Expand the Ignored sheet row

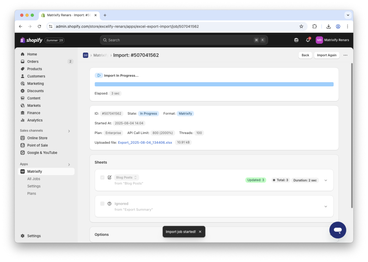(326, 206)
